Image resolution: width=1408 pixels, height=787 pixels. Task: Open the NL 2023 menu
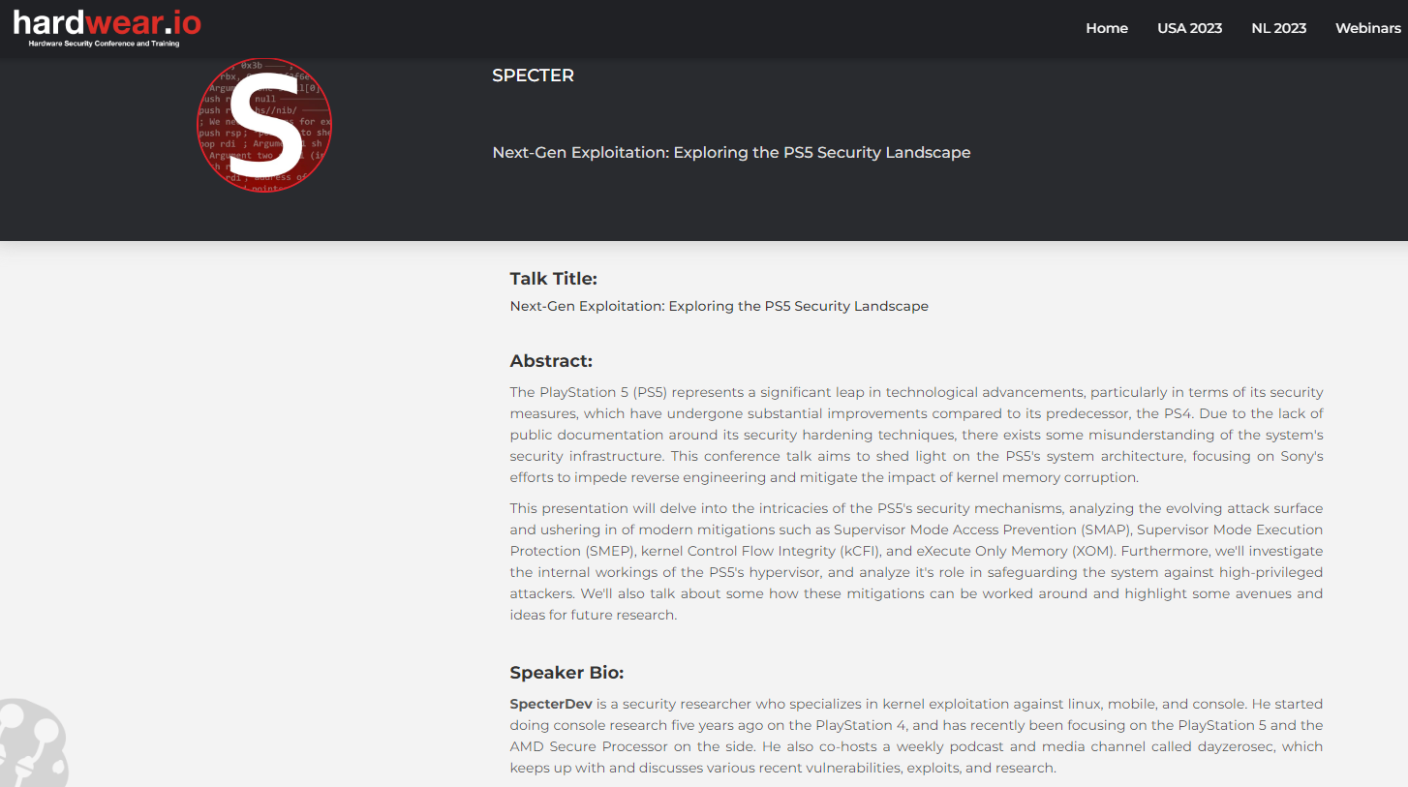(x=1278, y=28)
